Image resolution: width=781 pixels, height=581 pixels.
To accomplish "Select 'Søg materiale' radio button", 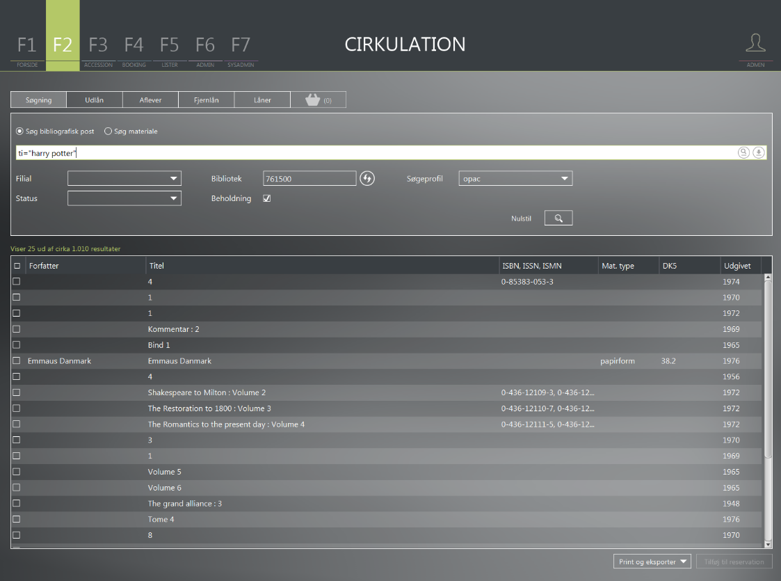I will pos(108,131).
